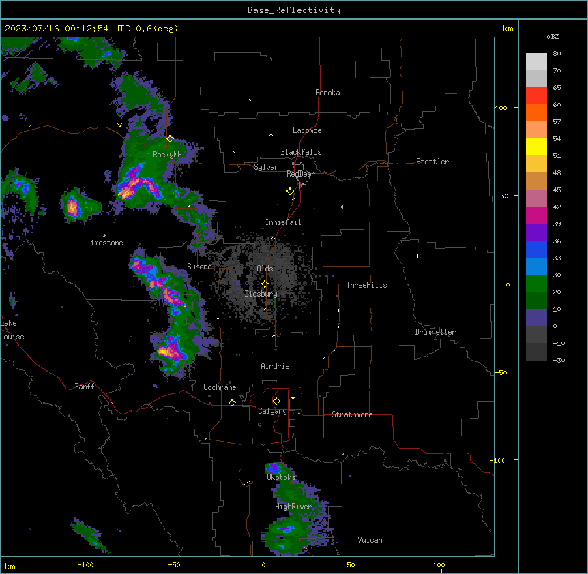Click the RedDeer city label
The height and width of the screenshot is (574, 588).
(x=300, y=174)
